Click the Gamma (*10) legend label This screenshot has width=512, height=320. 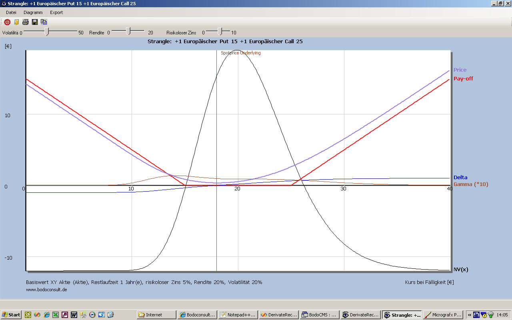[470, 184]
